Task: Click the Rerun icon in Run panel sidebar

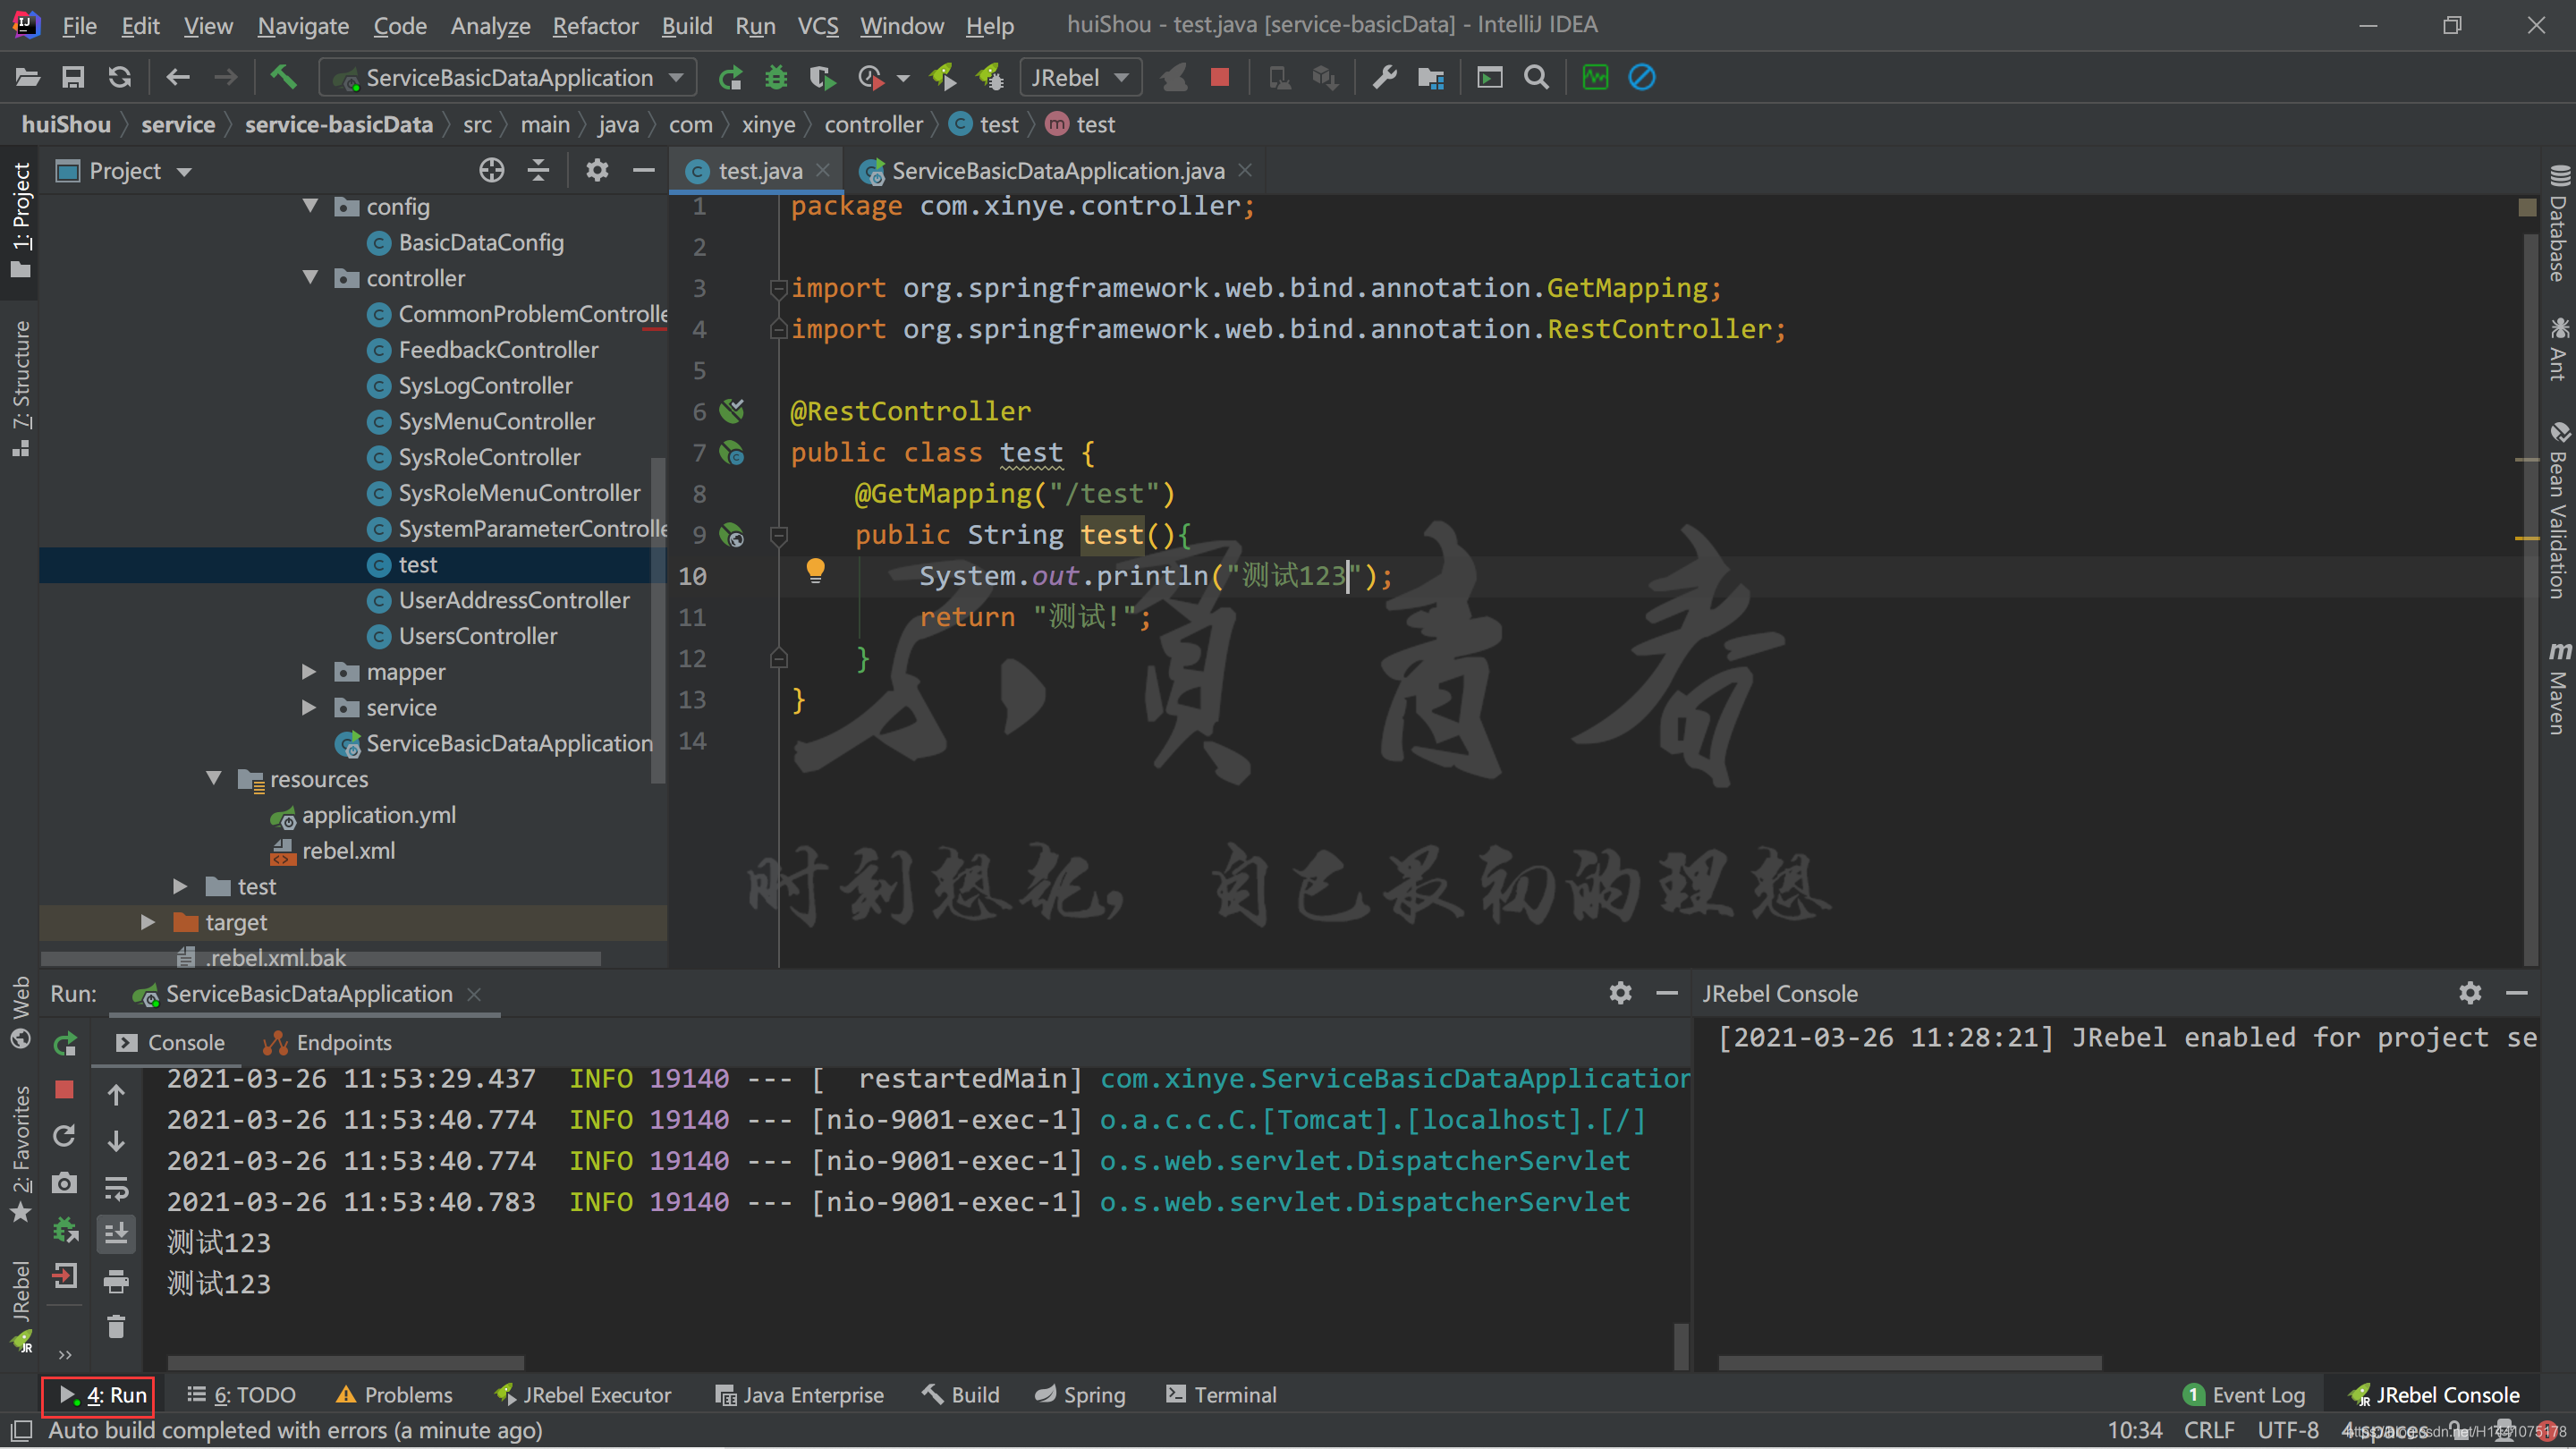Action: click(65, 1044)
